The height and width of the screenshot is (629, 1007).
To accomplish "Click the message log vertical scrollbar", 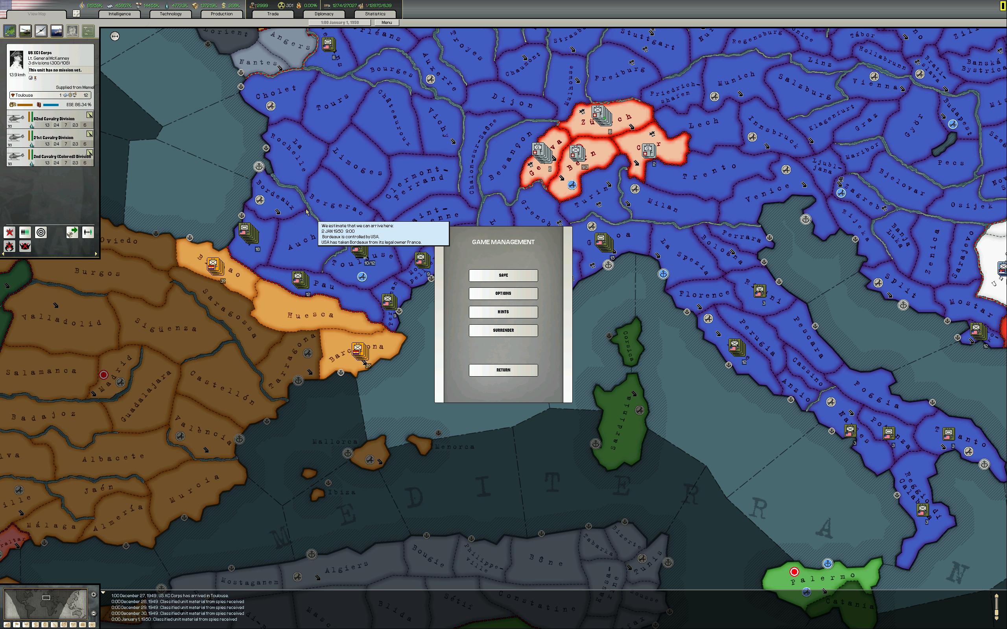I will [996, 607].
